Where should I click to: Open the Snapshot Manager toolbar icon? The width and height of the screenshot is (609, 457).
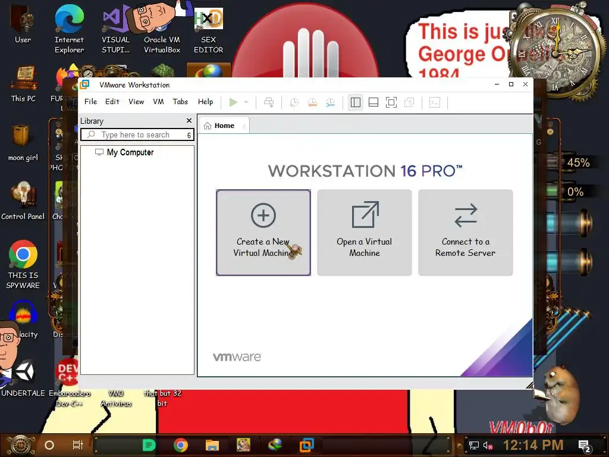click(330, 102)
